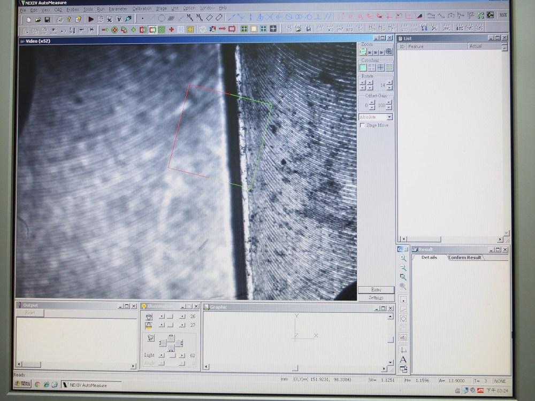The width and height of the screenshot is (535, 401).
Task: Open the folder icon in the toolbar
Action: click(x=37, y=19)
